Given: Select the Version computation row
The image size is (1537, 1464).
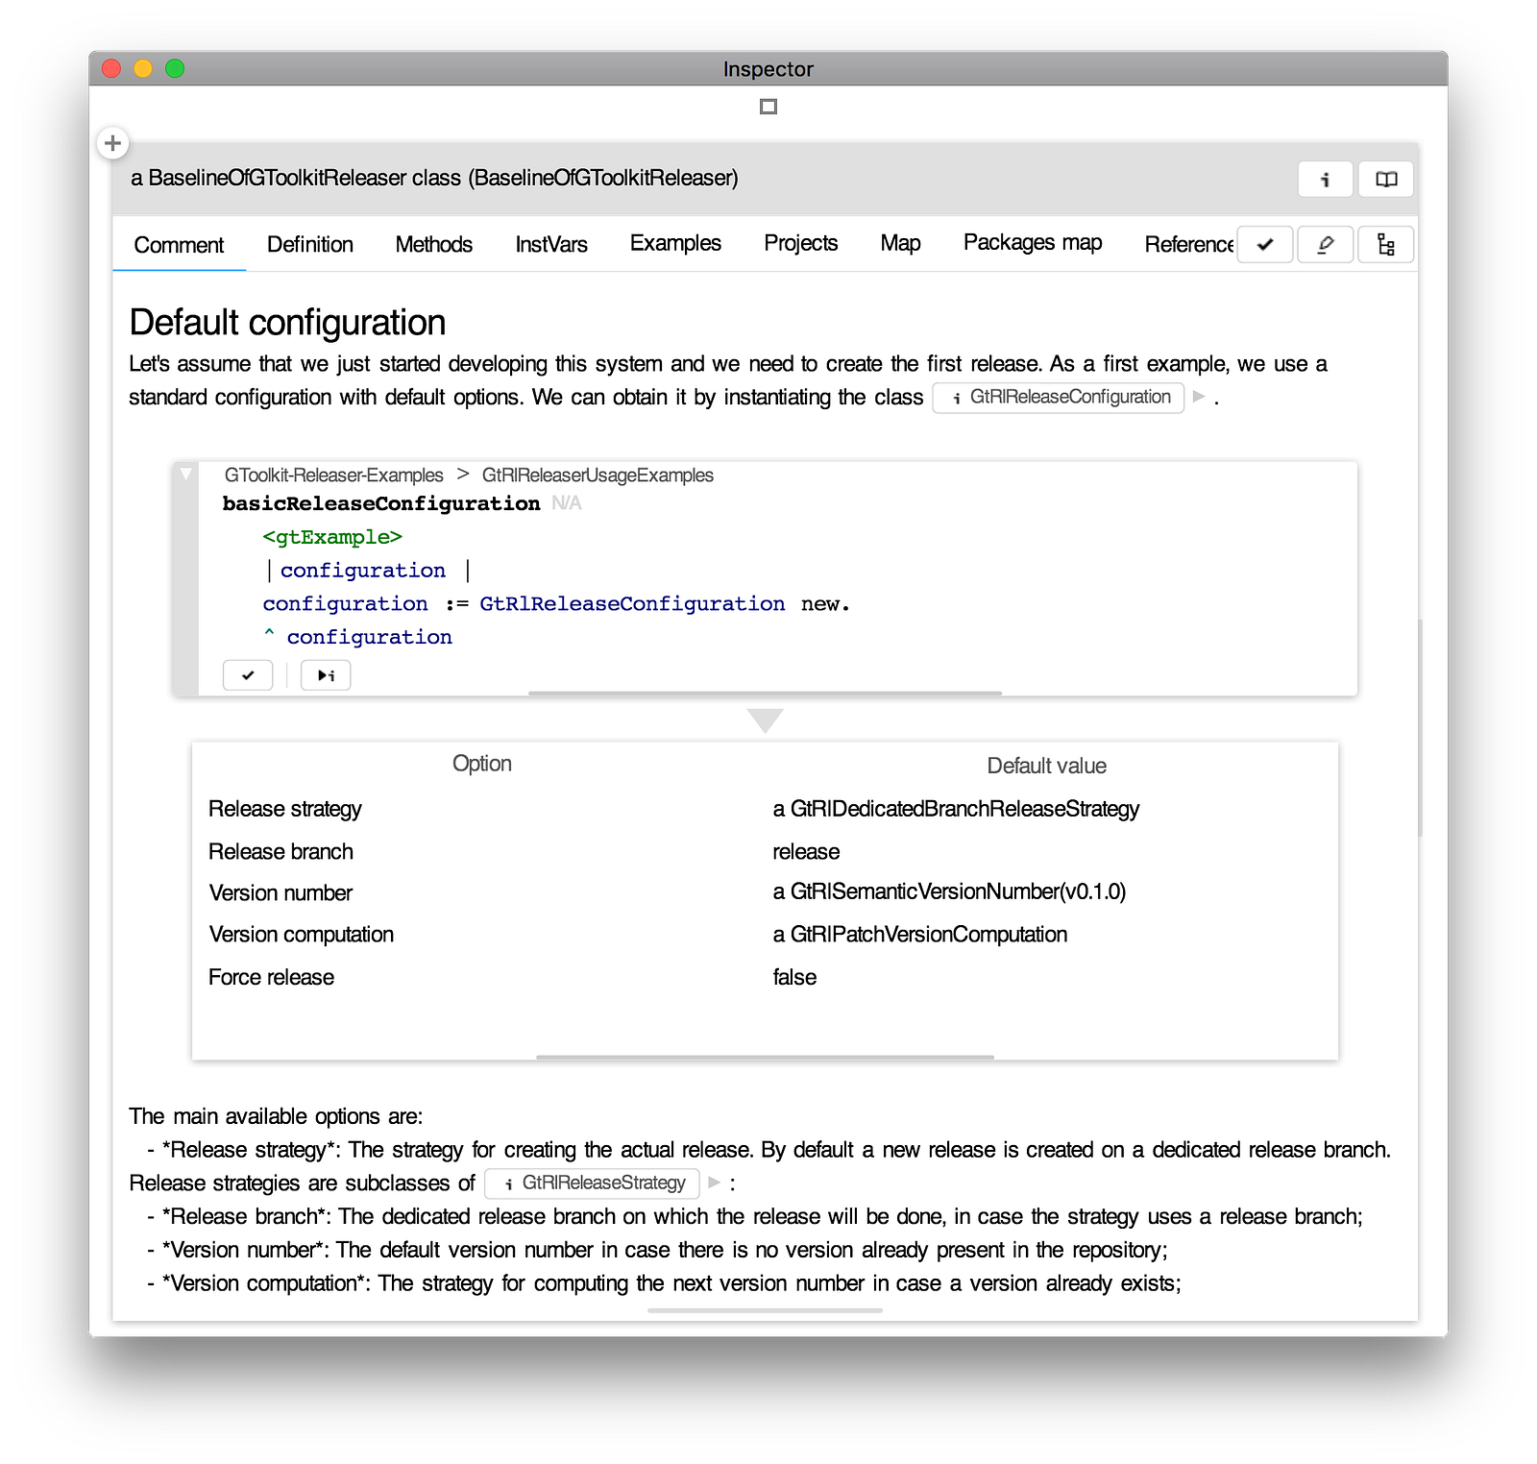Looking at the screenshot, I should [765, 935].
